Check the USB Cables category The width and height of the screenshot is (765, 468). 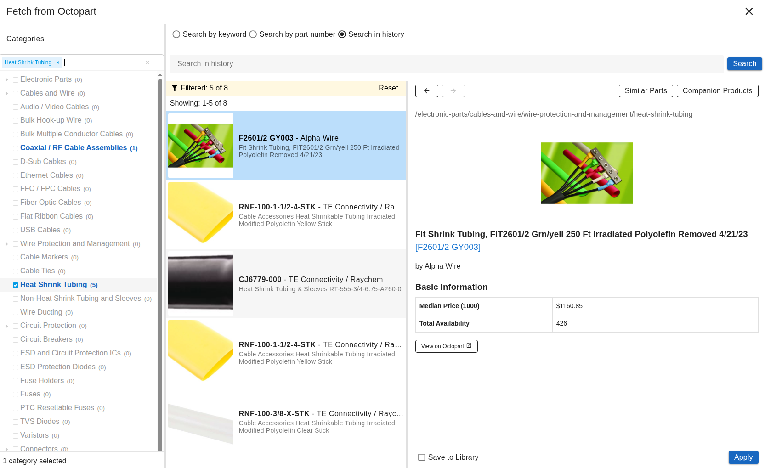click(16, 231)
